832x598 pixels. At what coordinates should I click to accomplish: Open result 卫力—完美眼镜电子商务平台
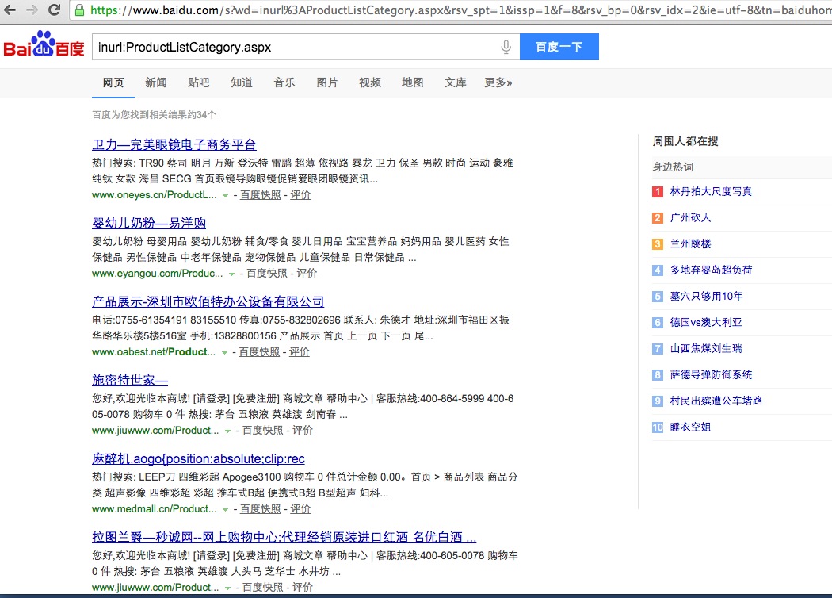pyautogui.click(x=174, y=144)
